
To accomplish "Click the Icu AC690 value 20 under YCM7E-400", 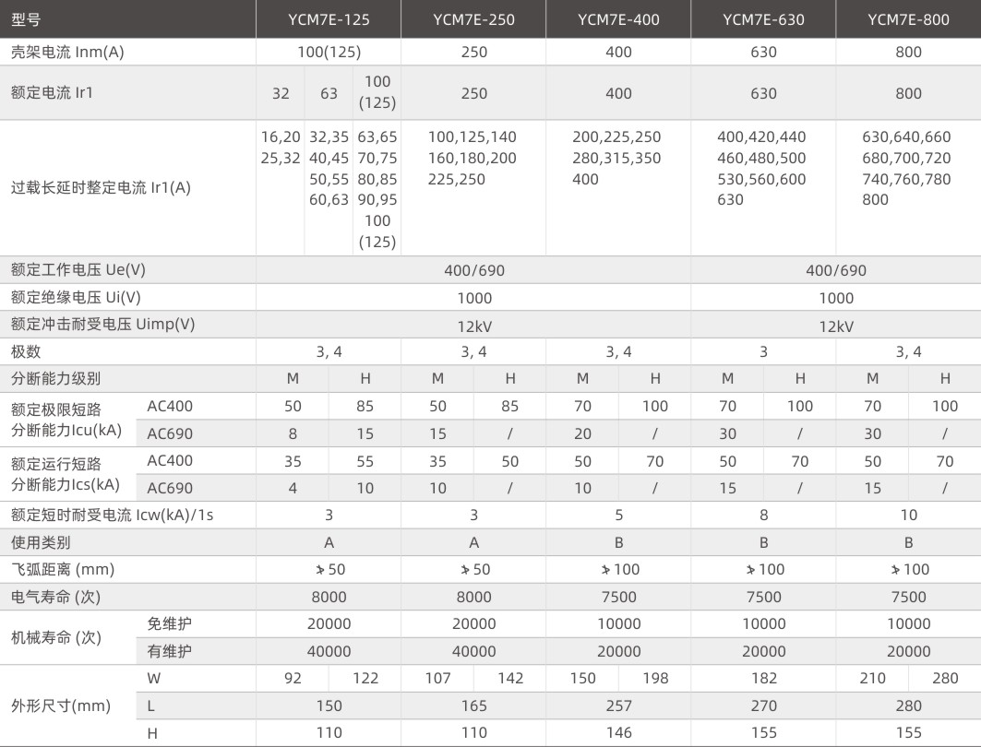I will click(582, 433).
